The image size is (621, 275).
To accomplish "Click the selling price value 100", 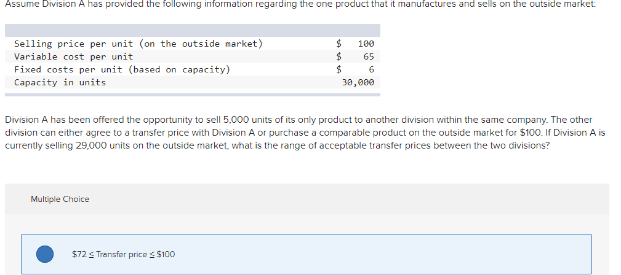I will [366, 44].
